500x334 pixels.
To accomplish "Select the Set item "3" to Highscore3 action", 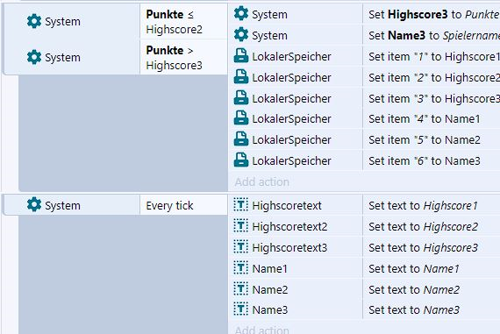I will tap(432, 98).
